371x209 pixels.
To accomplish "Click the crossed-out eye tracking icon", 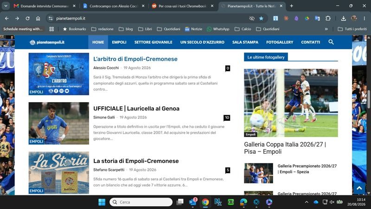I will [x=252, y=18].
